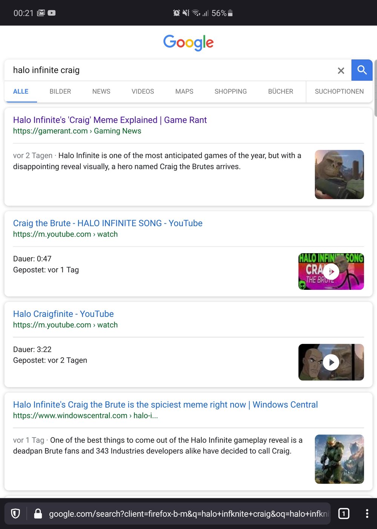Clear the search query with the X icon
Viewport: 377px width, 529px height.
pyautogui.click(x=341, y=71)
